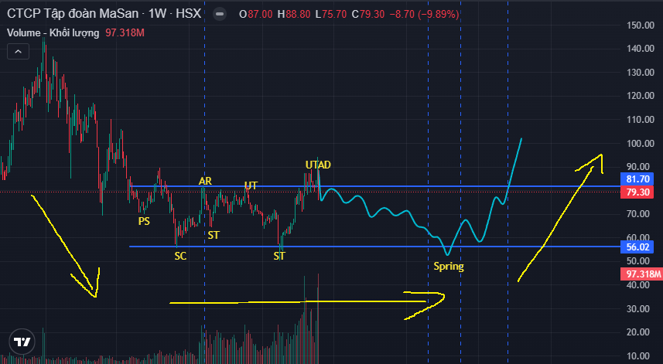Select the PS text annotation
This screenshot has height=364, width=663.
(x=144, y=221)
